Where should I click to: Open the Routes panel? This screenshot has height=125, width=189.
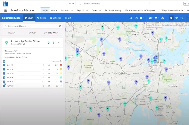pos(42,18)
